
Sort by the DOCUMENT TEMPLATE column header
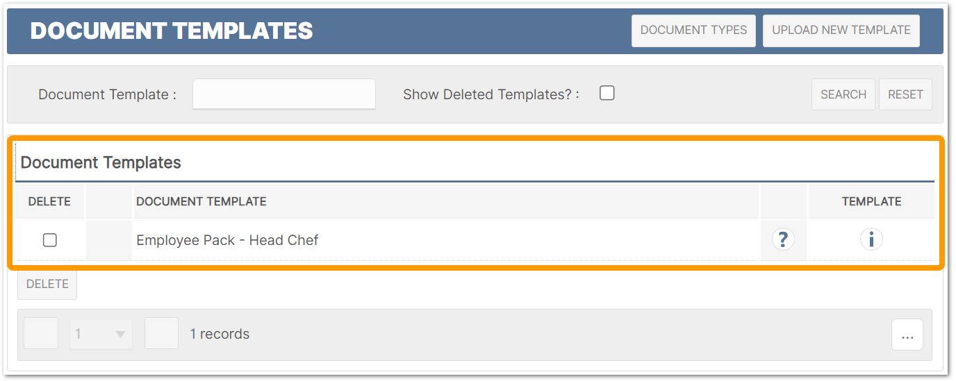[201, 201]
